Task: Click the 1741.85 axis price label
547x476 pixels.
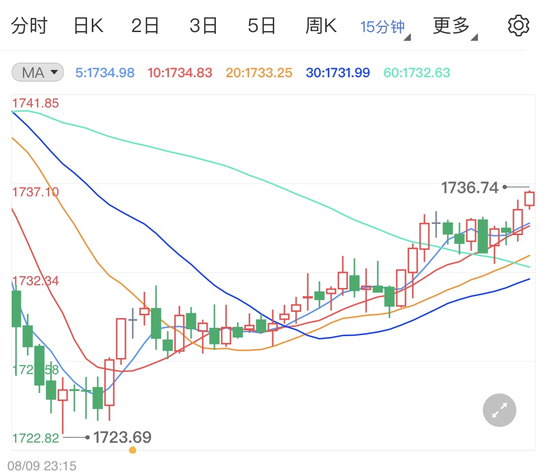Action: [x=35, y=103]
